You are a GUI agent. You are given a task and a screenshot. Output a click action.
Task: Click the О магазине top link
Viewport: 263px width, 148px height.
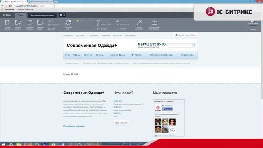(93, 36)
